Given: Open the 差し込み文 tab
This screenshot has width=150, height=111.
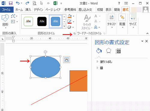Looking at the screenshot, I should click(x=85, y=10).
